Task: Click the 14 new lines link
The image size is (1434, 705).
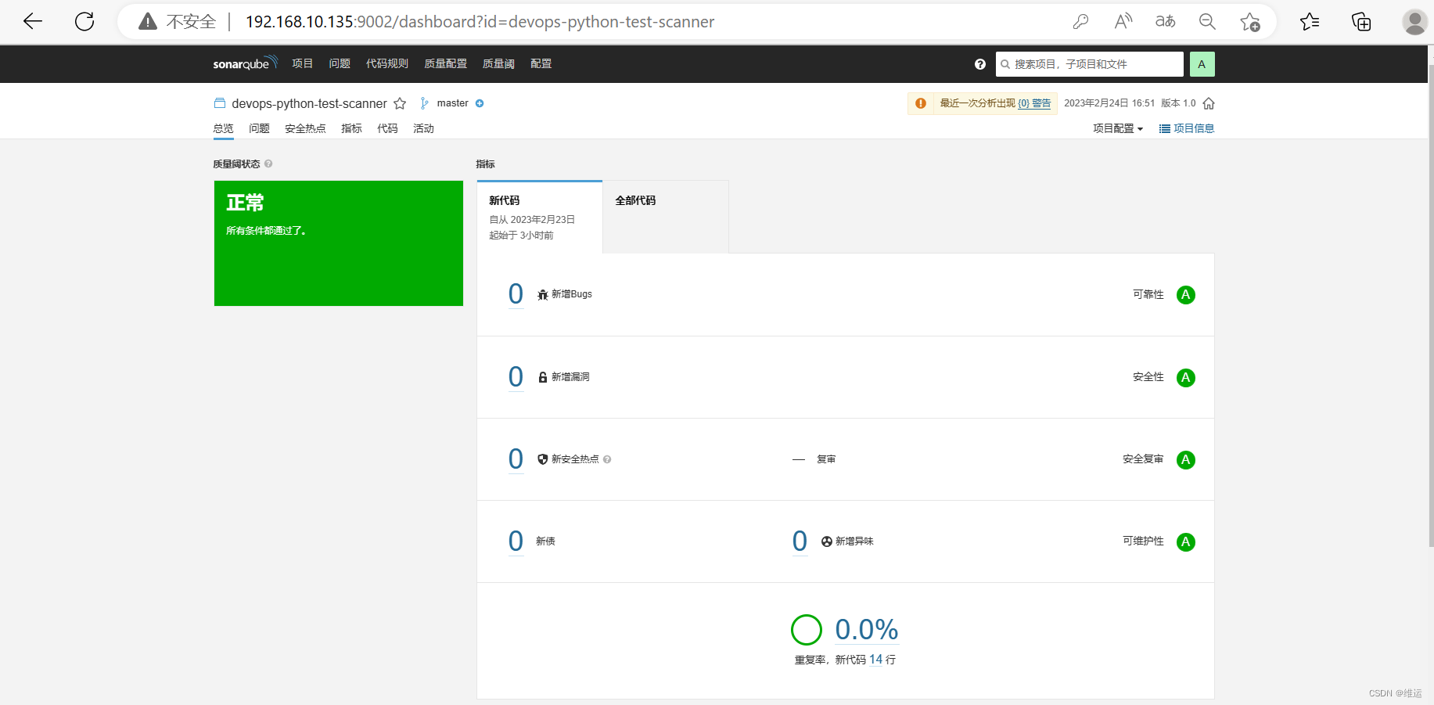Action: (875, 660)
